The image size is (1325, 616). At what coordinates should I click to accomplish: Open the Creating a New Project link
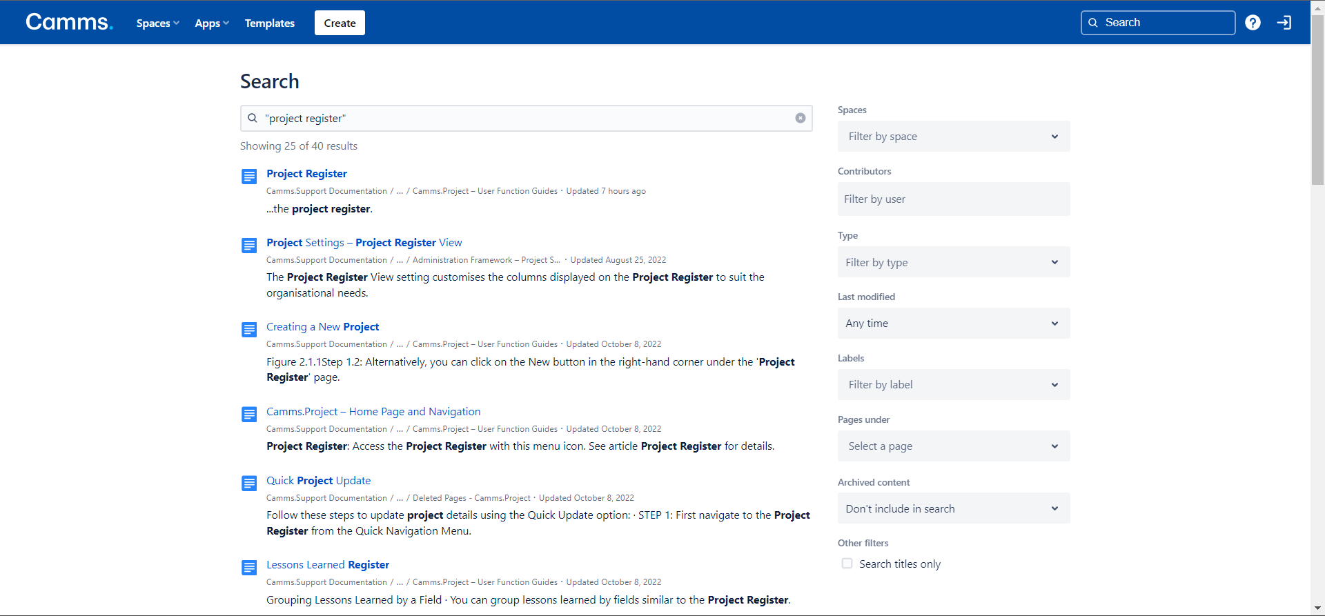click(x=323, y=327)
